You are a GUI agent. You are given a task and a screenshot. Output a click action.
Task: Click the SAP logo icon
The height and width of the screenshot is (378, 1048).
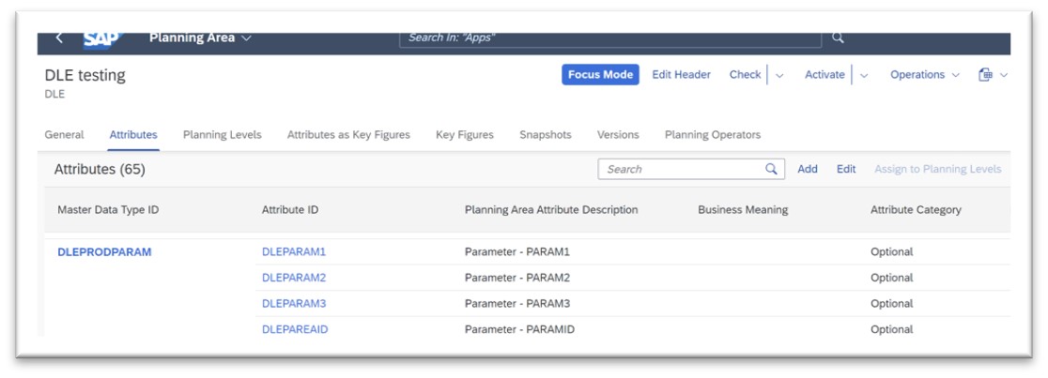click(x=100, y=40)
